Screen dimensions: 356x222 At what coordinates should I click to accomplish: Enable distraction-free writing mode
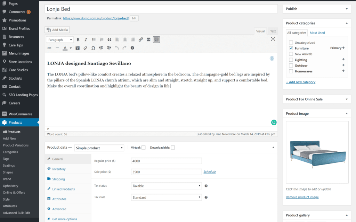273,39
